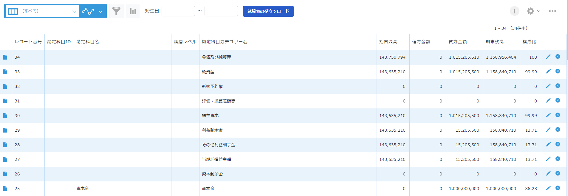
Task: Click the start 発生日 date field
Action: [x=178, y=11]
